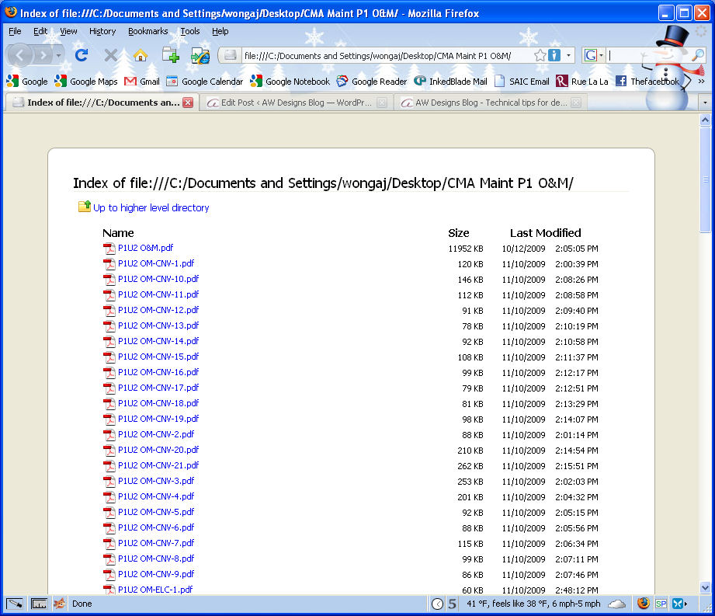Click the PDF icon for P1U2 OM-CNV-16.pdf
Screen dimensions: 715x616
click(x=109, y=372)
